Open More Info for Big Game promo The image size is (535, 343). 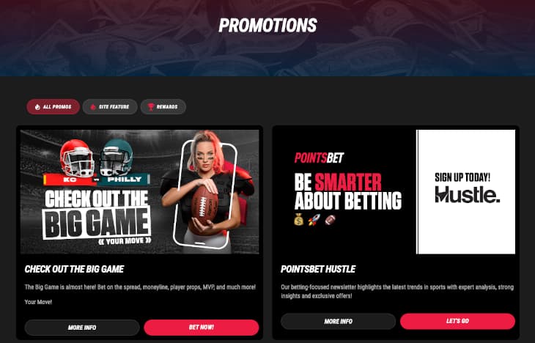(x=82, y=328)
